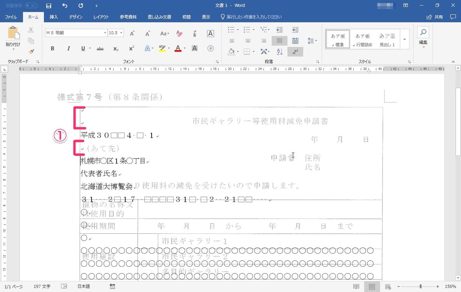Image resolution: width=461 pixels, height=292 pixels.
Task: Switch to the 差し込み文書 tab
Action: tap(159, 17)
